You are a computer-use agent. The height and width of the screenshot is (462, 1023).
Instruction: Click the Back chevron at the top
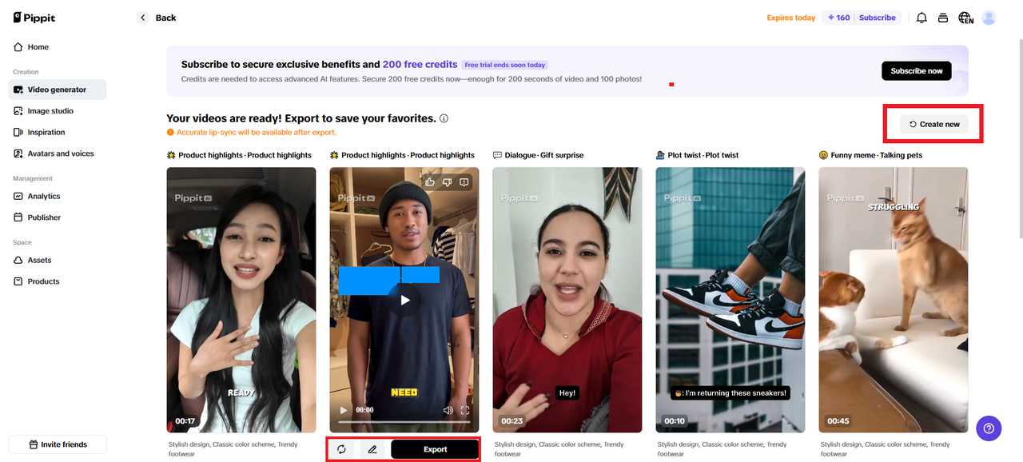(142, 17)
